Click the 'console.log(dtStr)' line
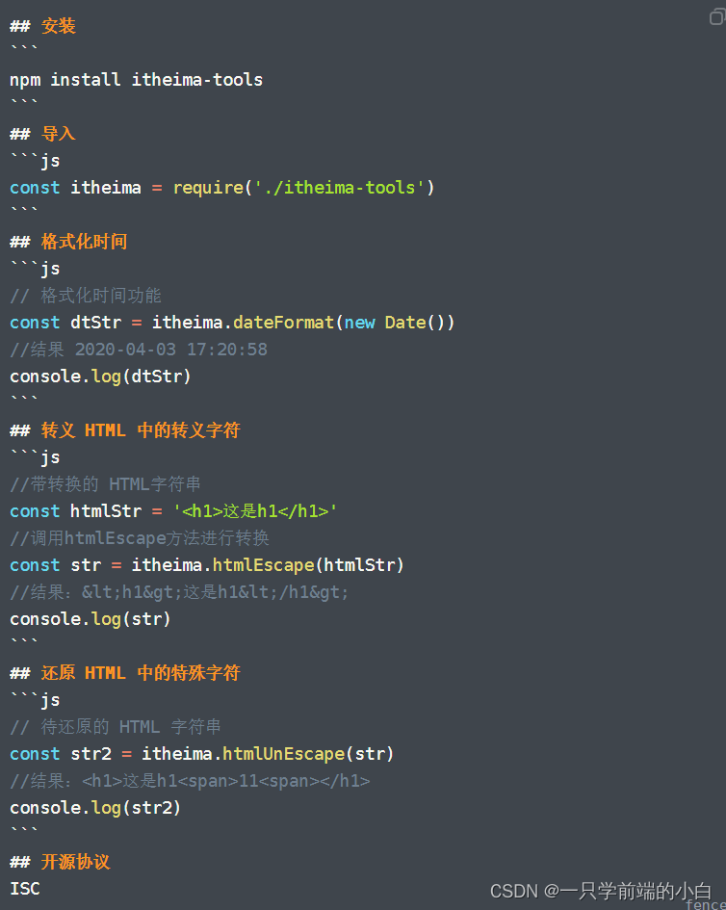 (100, 377)
